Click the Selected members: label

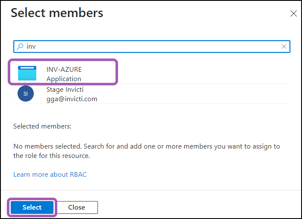[42, 126]
